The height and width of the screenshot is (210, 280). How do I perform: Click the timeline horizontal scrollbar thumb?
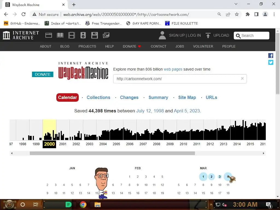[112, 153]
